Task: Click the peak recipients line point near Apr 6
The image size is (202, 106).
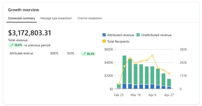Action: click(152, 56)
